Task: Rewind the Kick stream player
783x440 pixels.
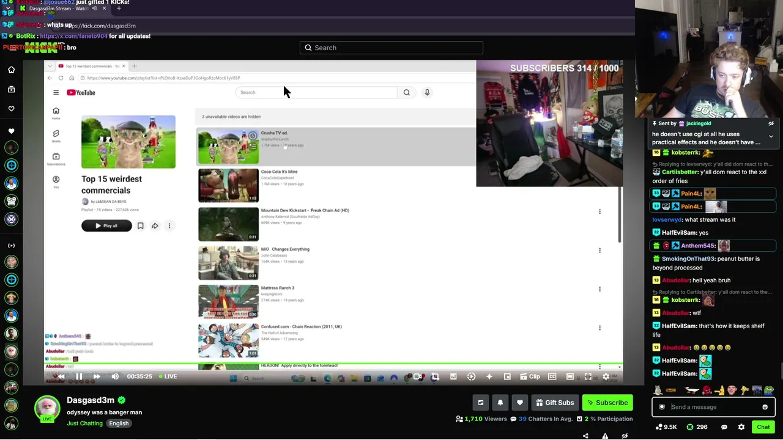Action: coord(61,376)
